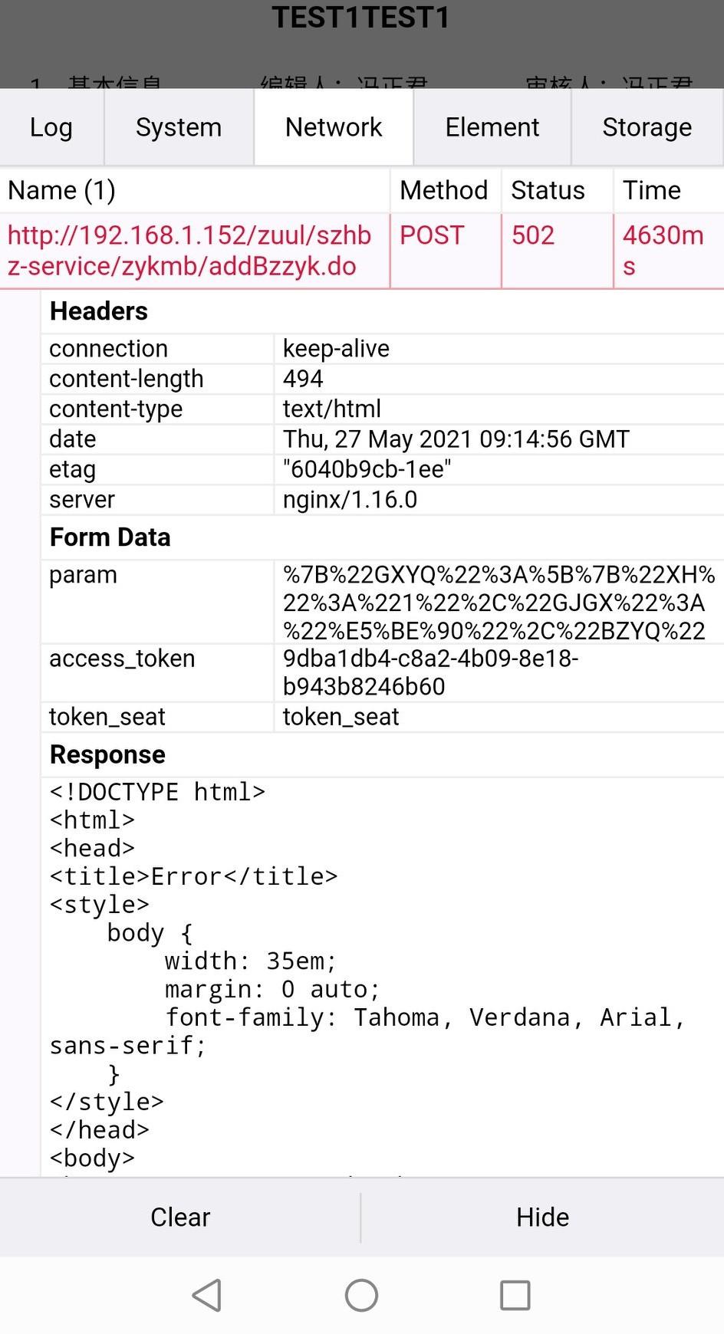Select the Network tab
This screenshot has width=724, height=1334.
click(x=334, y=127)
